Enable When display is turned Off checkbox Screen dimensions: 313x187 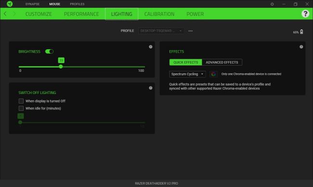[x=21, y=101]
